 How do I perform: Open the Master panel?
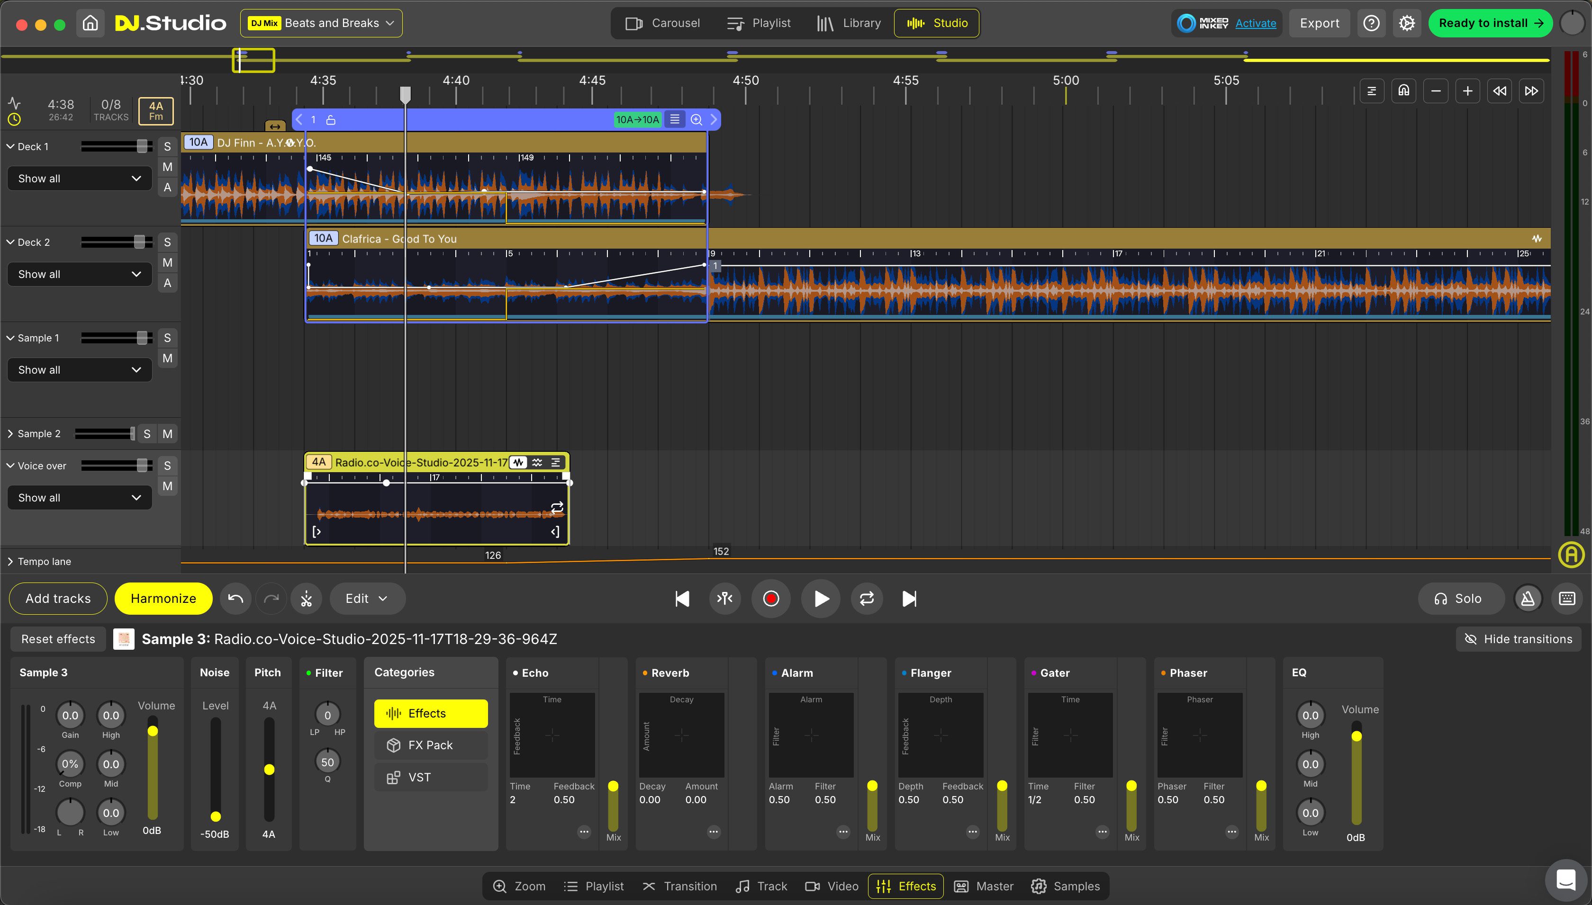click(983, 886)
